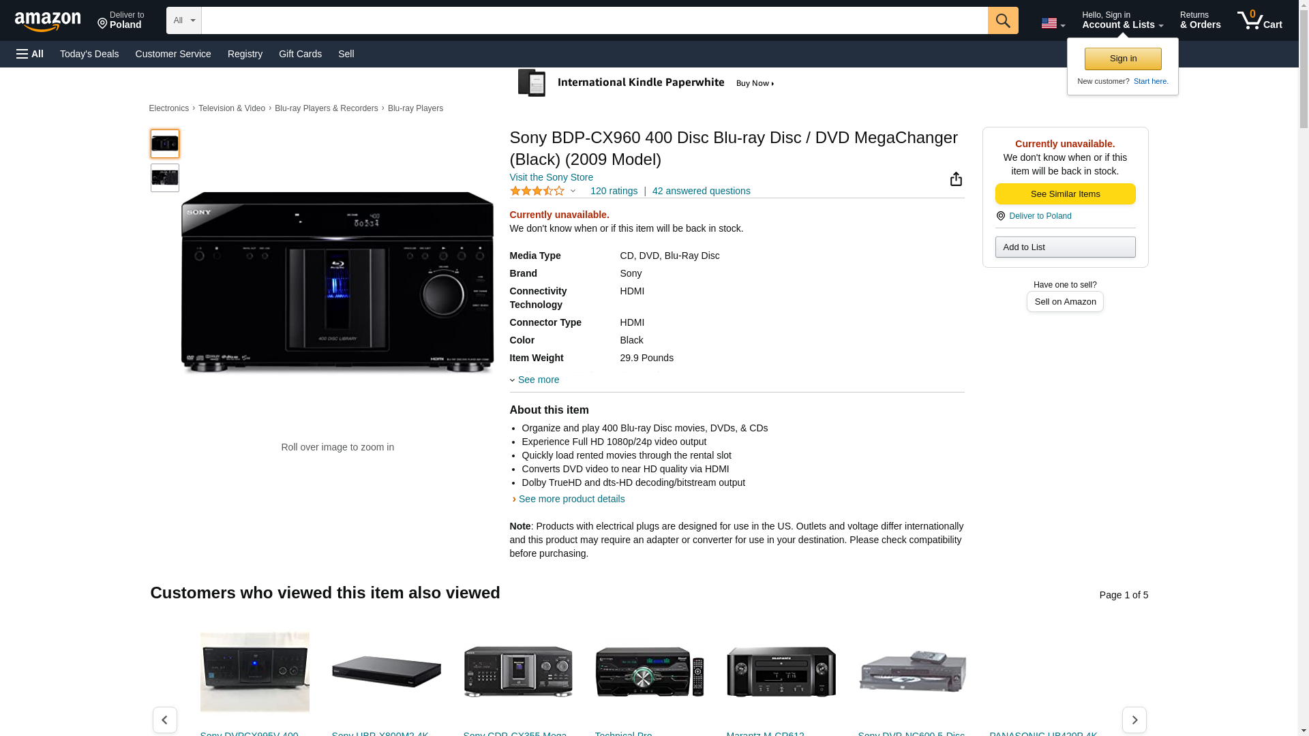
Task: Open Gift Cards from navigation bar
Action: (300, 54)
